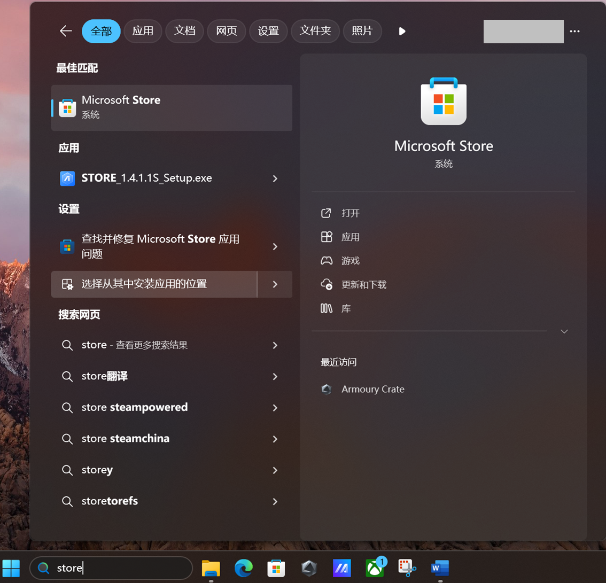Expand arrow next to store steampowered
This screenshot has height=583, width=606.
point(275,408)
